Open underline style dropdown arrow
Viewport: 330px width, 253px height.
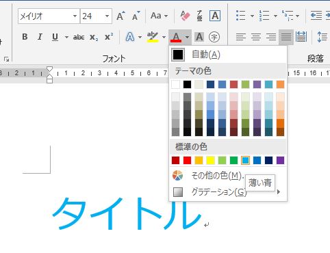(x=66, y=37)
